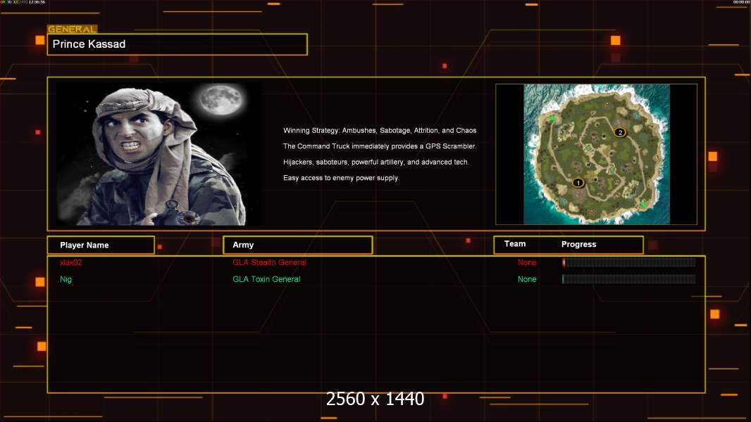Click the Army column header
751x422 pixels.
coord(298,245)
